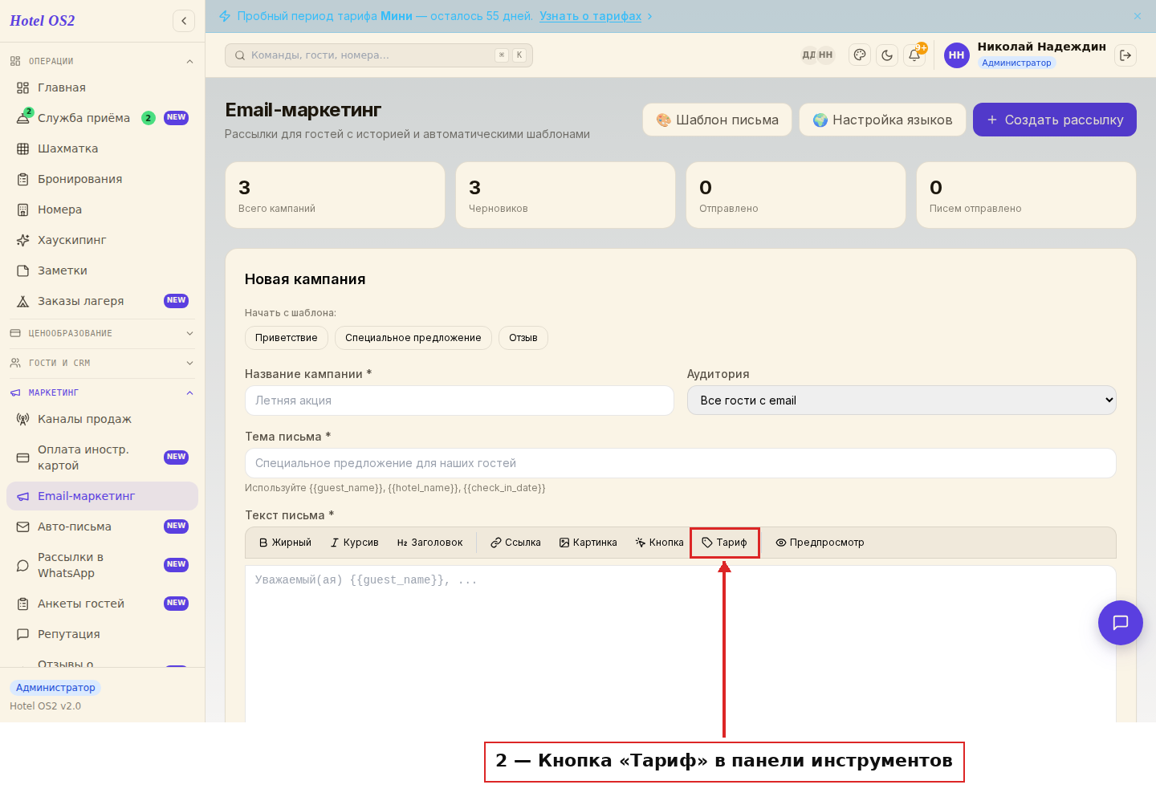Toggle Предпросмотр eye preview
The width and height of the screenshot is (1156, 801).
820,543
